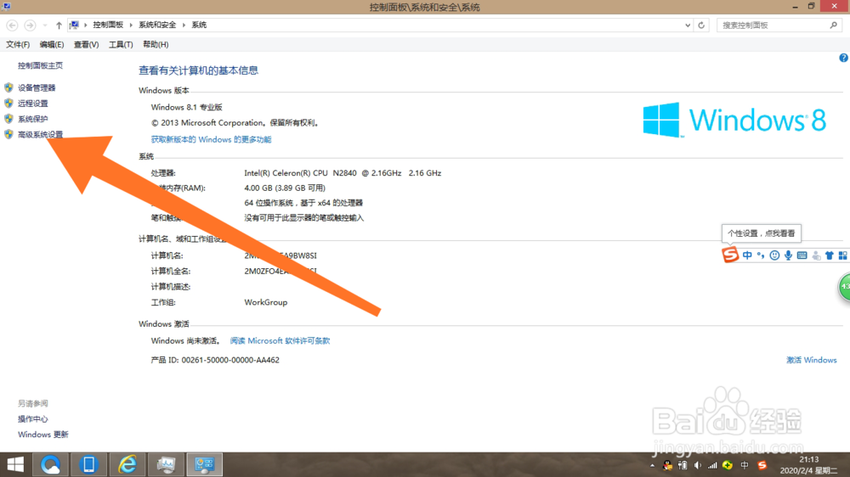Open recent locations dropdown arrow
The width and height of the screenshot is (850, 477).
[45, 25]
